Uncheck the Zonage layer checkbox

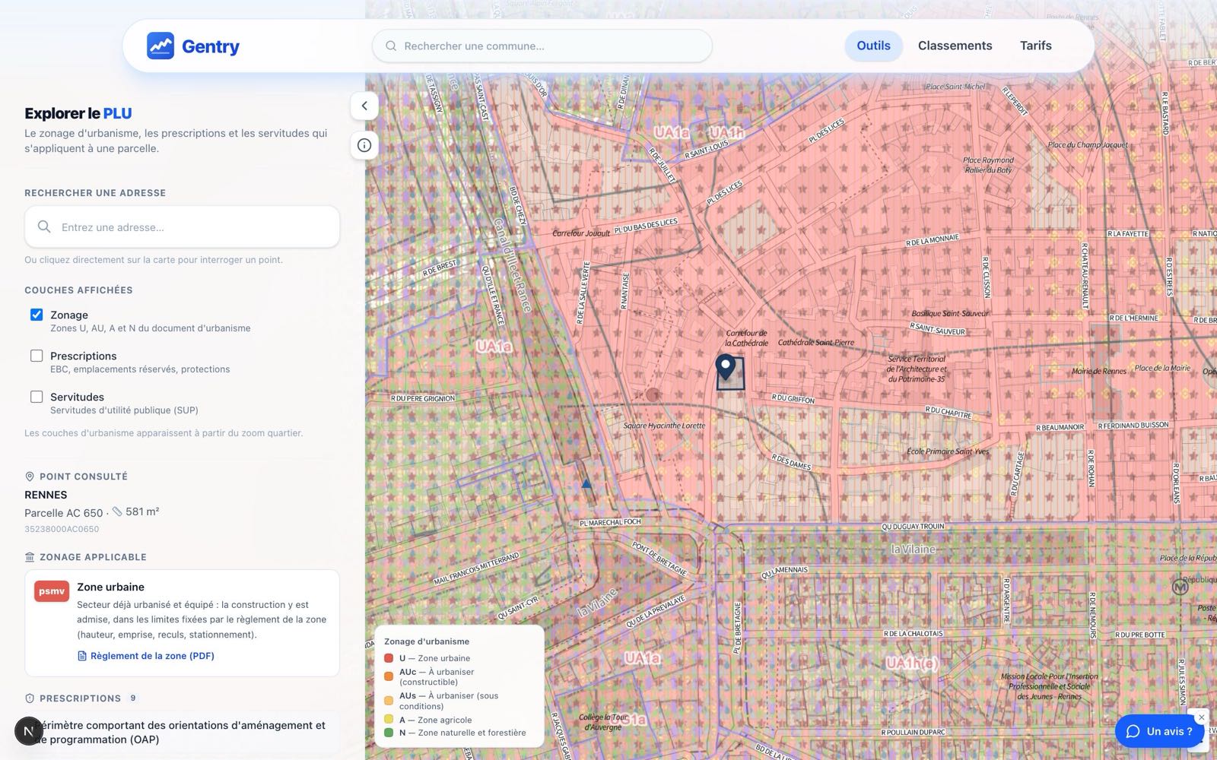(37, 315)
